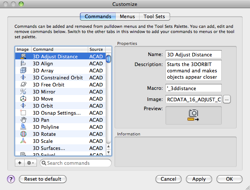Click the 3D Pan hand icon
The height and width of the screenshot is (190, 250).
pyautogui.click(x=23, y=120)
